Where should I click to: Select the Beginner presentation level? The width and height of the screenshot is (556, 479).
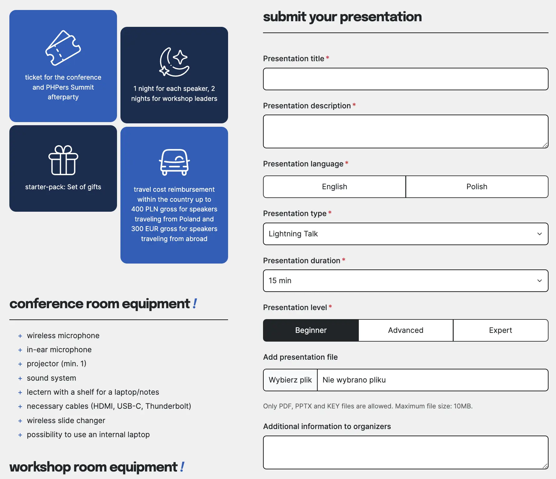[311, 330]
